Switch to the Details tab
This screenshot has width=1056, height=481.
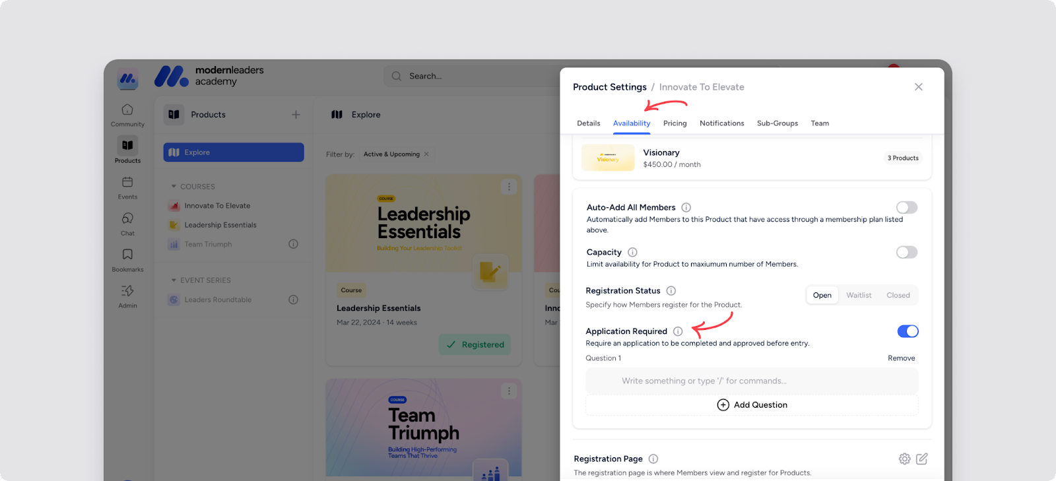tap(589, 123)
